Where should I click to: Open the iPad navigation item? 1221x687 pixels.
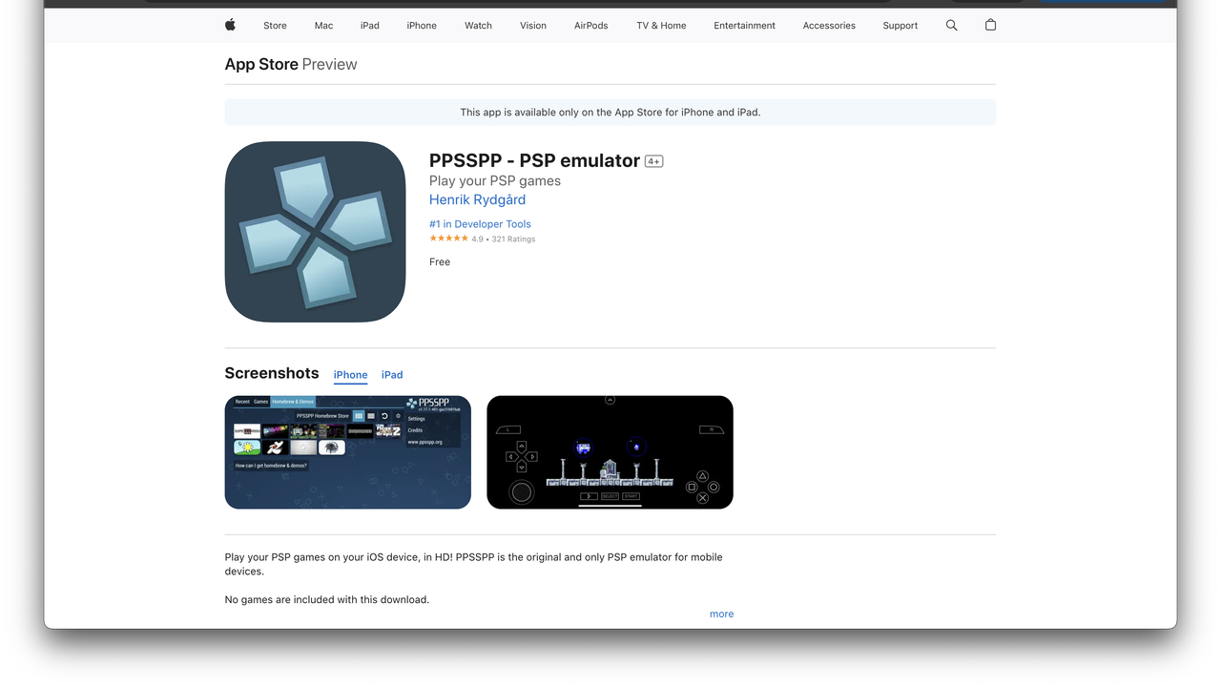click(x=370, y=26)
